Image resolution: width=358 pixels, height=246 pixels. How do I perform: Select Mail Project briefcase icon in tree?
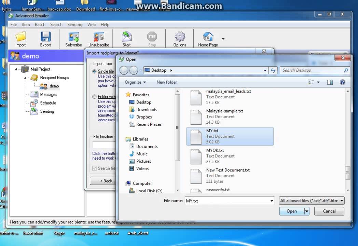[x=25, y=69]
